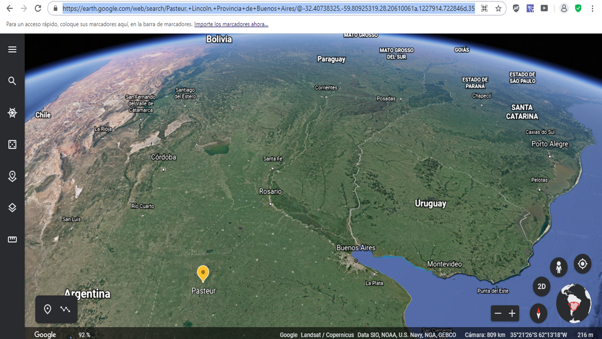Zoom in with the plus button
Screen dimensions: 602x339
512,313
